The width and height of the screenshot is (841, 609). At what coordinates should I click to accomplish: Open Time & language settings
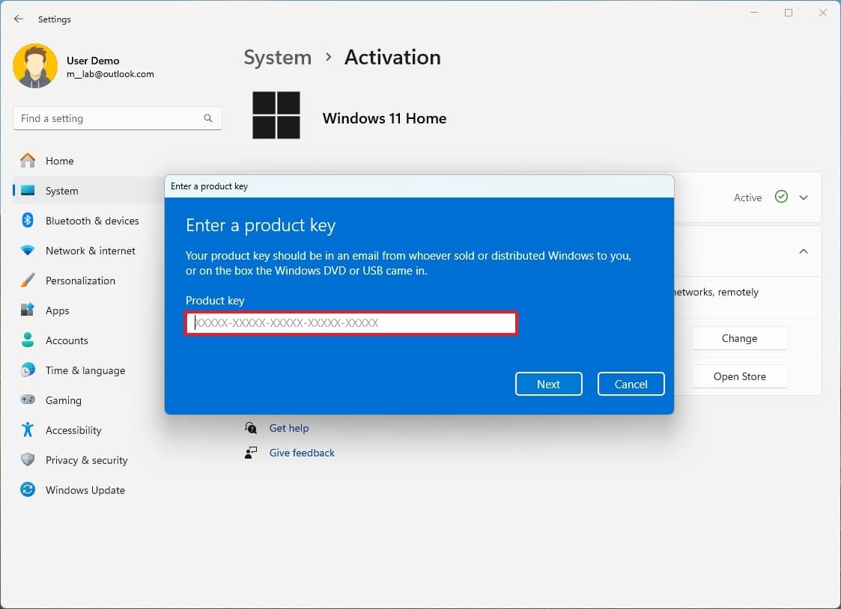click(85, 370)
